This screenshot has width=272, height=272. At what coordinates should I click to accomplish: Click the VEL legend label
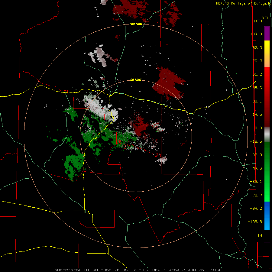[x=265, y=18]
